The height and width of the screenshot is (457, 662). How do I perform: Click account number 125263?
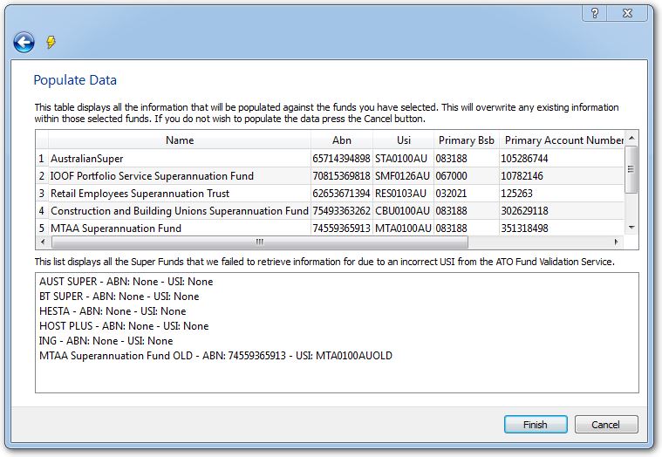[562, 194]
